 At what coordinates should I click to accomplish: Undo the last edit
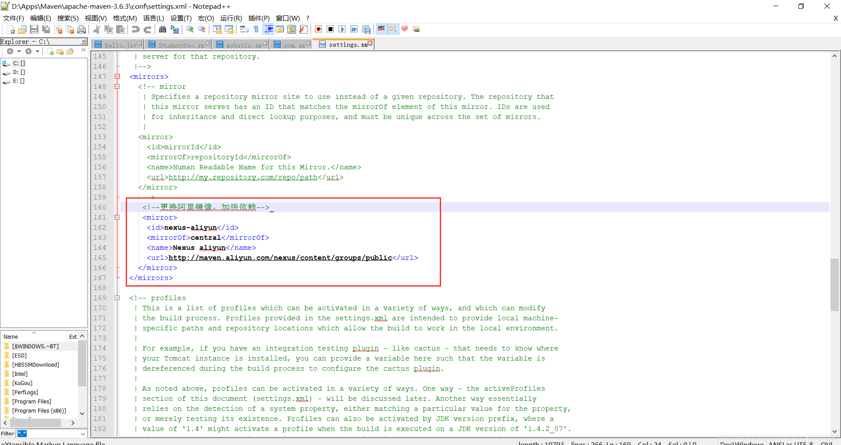136,29
